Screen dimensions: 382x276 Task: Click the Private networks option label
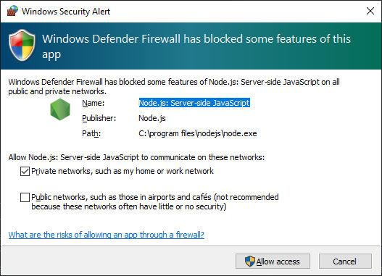(123, 171)
